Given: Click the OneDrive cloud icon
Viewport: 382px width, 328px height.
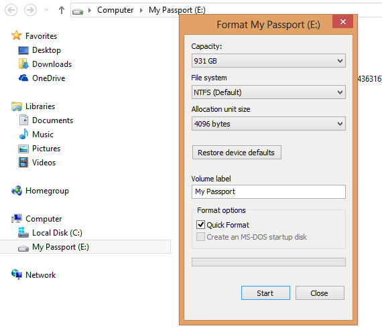Looking at the screenshot, I should [x=23, y=78].
